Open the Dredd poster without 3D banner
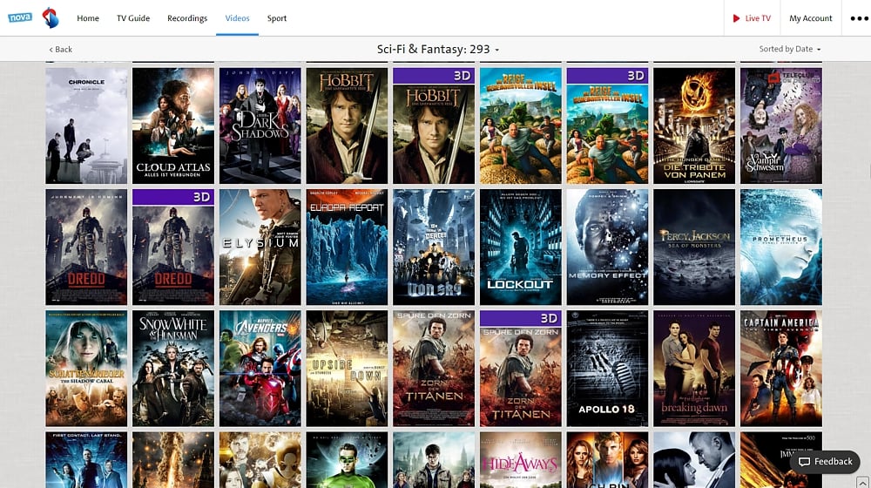871x488 pixels. tap(86, 247)
